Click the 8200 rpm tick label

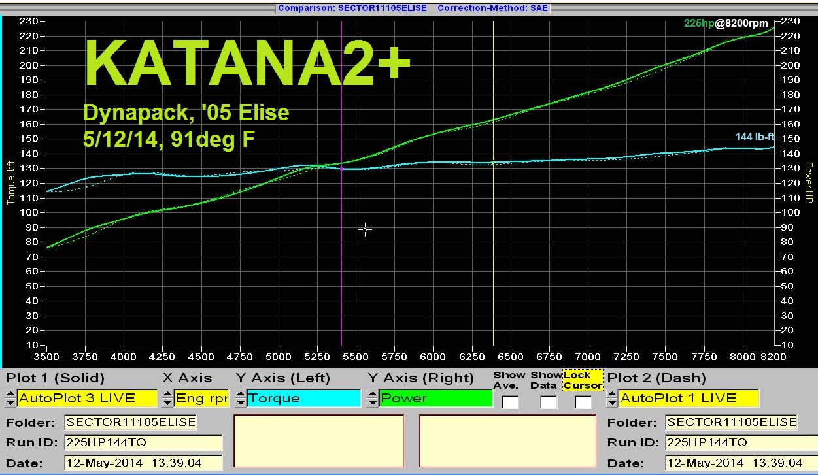[x=774, y=357]
